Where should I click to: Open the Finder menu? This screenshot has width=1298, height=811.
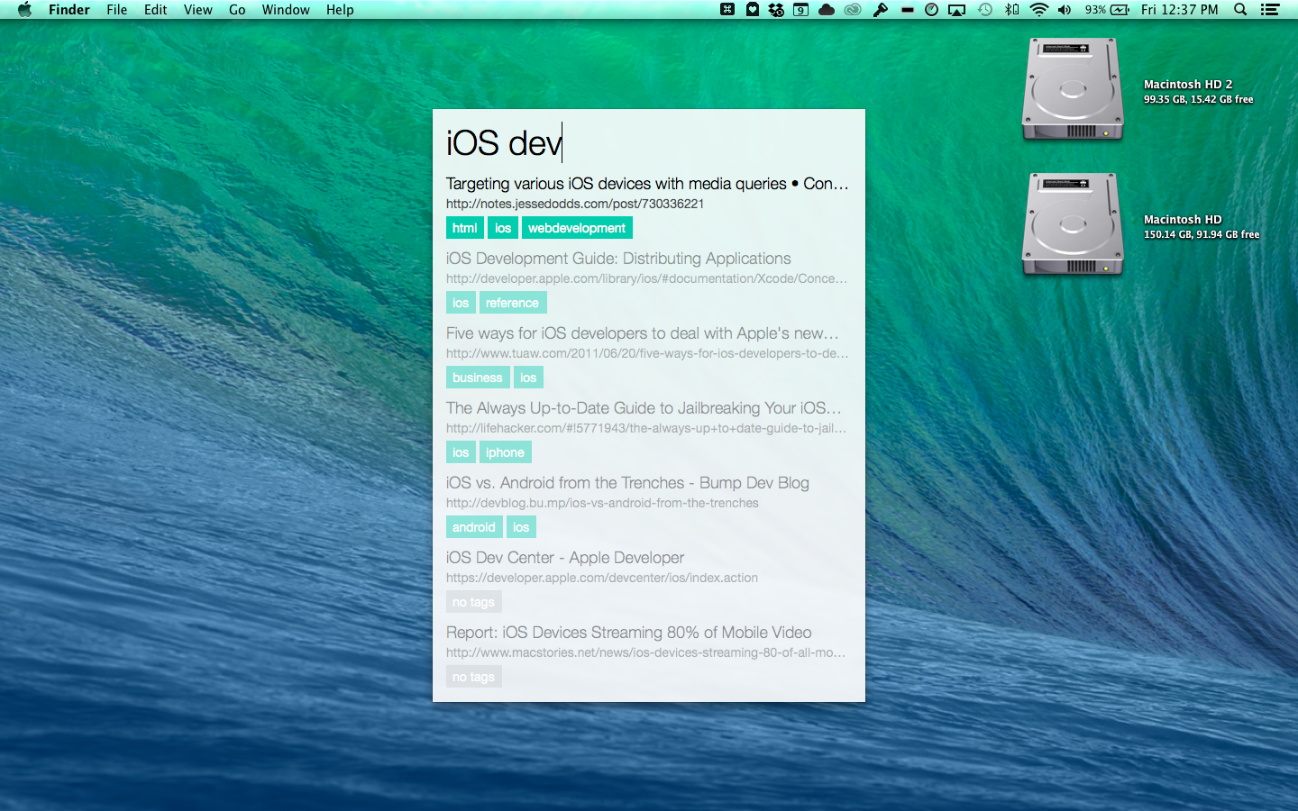pyautogui.click(x=69, y=10)
